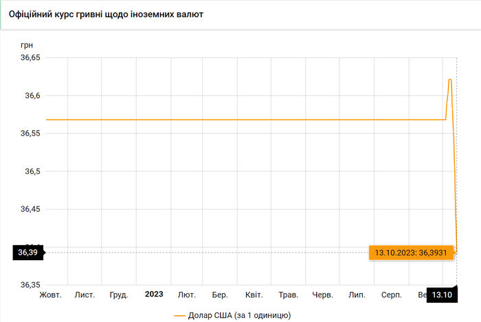Click the Лип. month axis label
The image size is (481, 322).
357,294
